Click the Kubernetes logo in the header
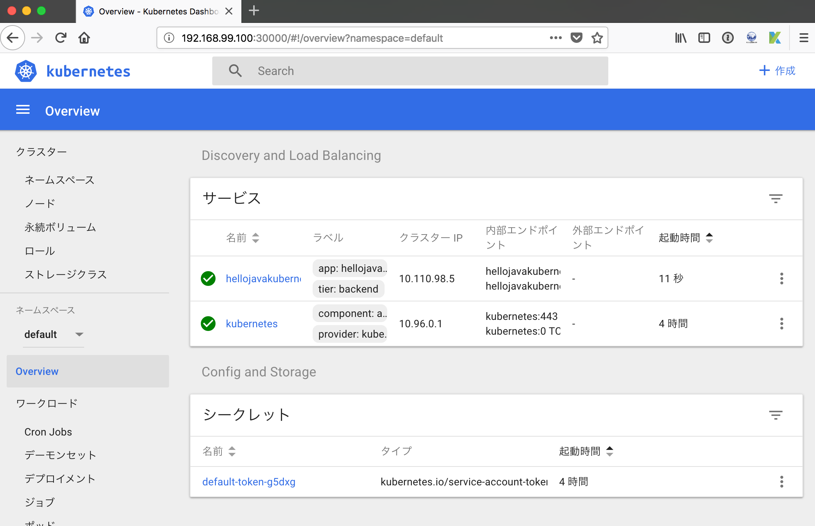This screenshot has height=526, width=815. 25,71
